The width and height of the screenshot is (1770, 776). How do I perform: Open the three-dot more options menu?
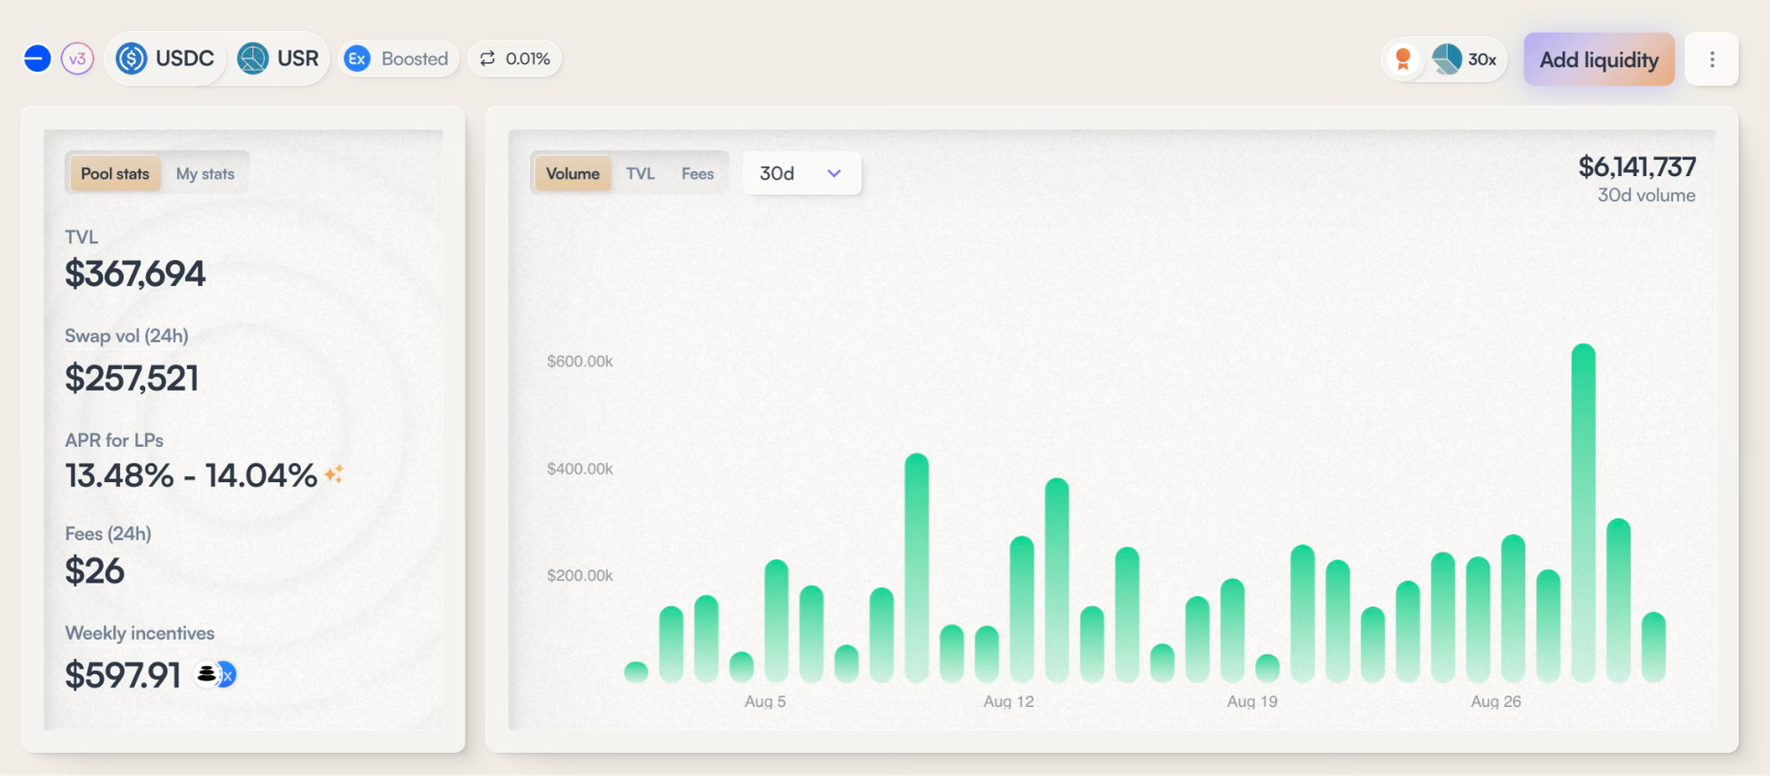(x=1712, y=59)
